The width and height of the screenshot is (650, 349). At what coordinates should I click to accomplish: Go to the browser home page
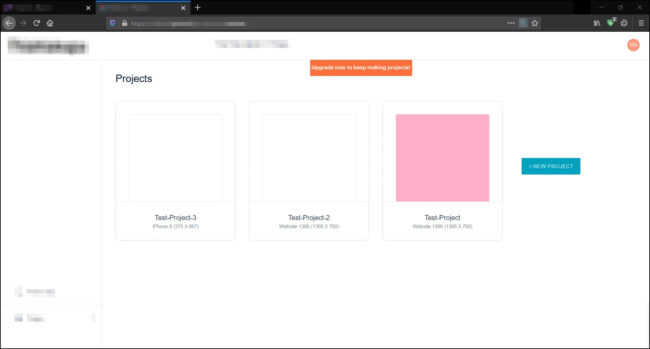[x=50, y=23]
